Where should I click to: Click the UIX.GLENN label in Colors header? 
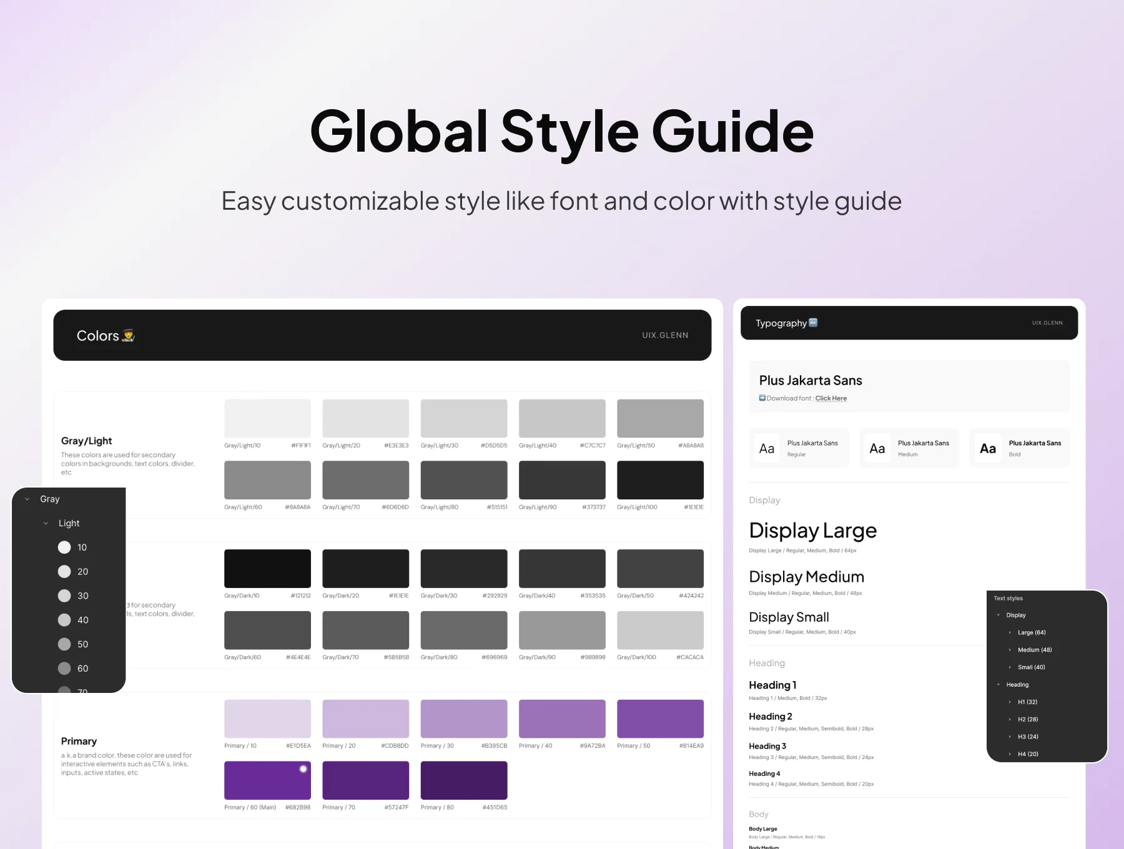tap(665, 335)
